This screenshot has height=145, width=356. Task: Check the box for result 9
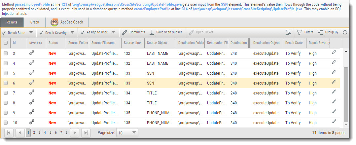[x=6, y=113]
